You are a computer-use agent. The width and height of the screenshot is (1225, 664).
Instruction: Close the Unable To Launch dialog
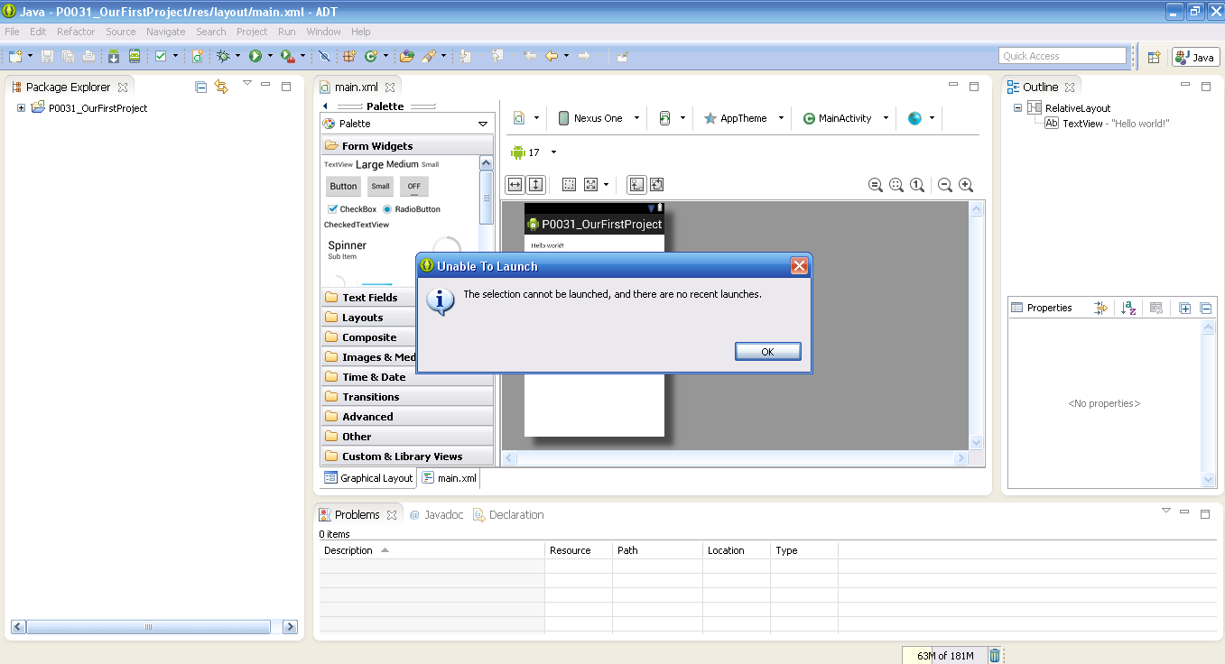pyautogui.click(x=799, y=266)
